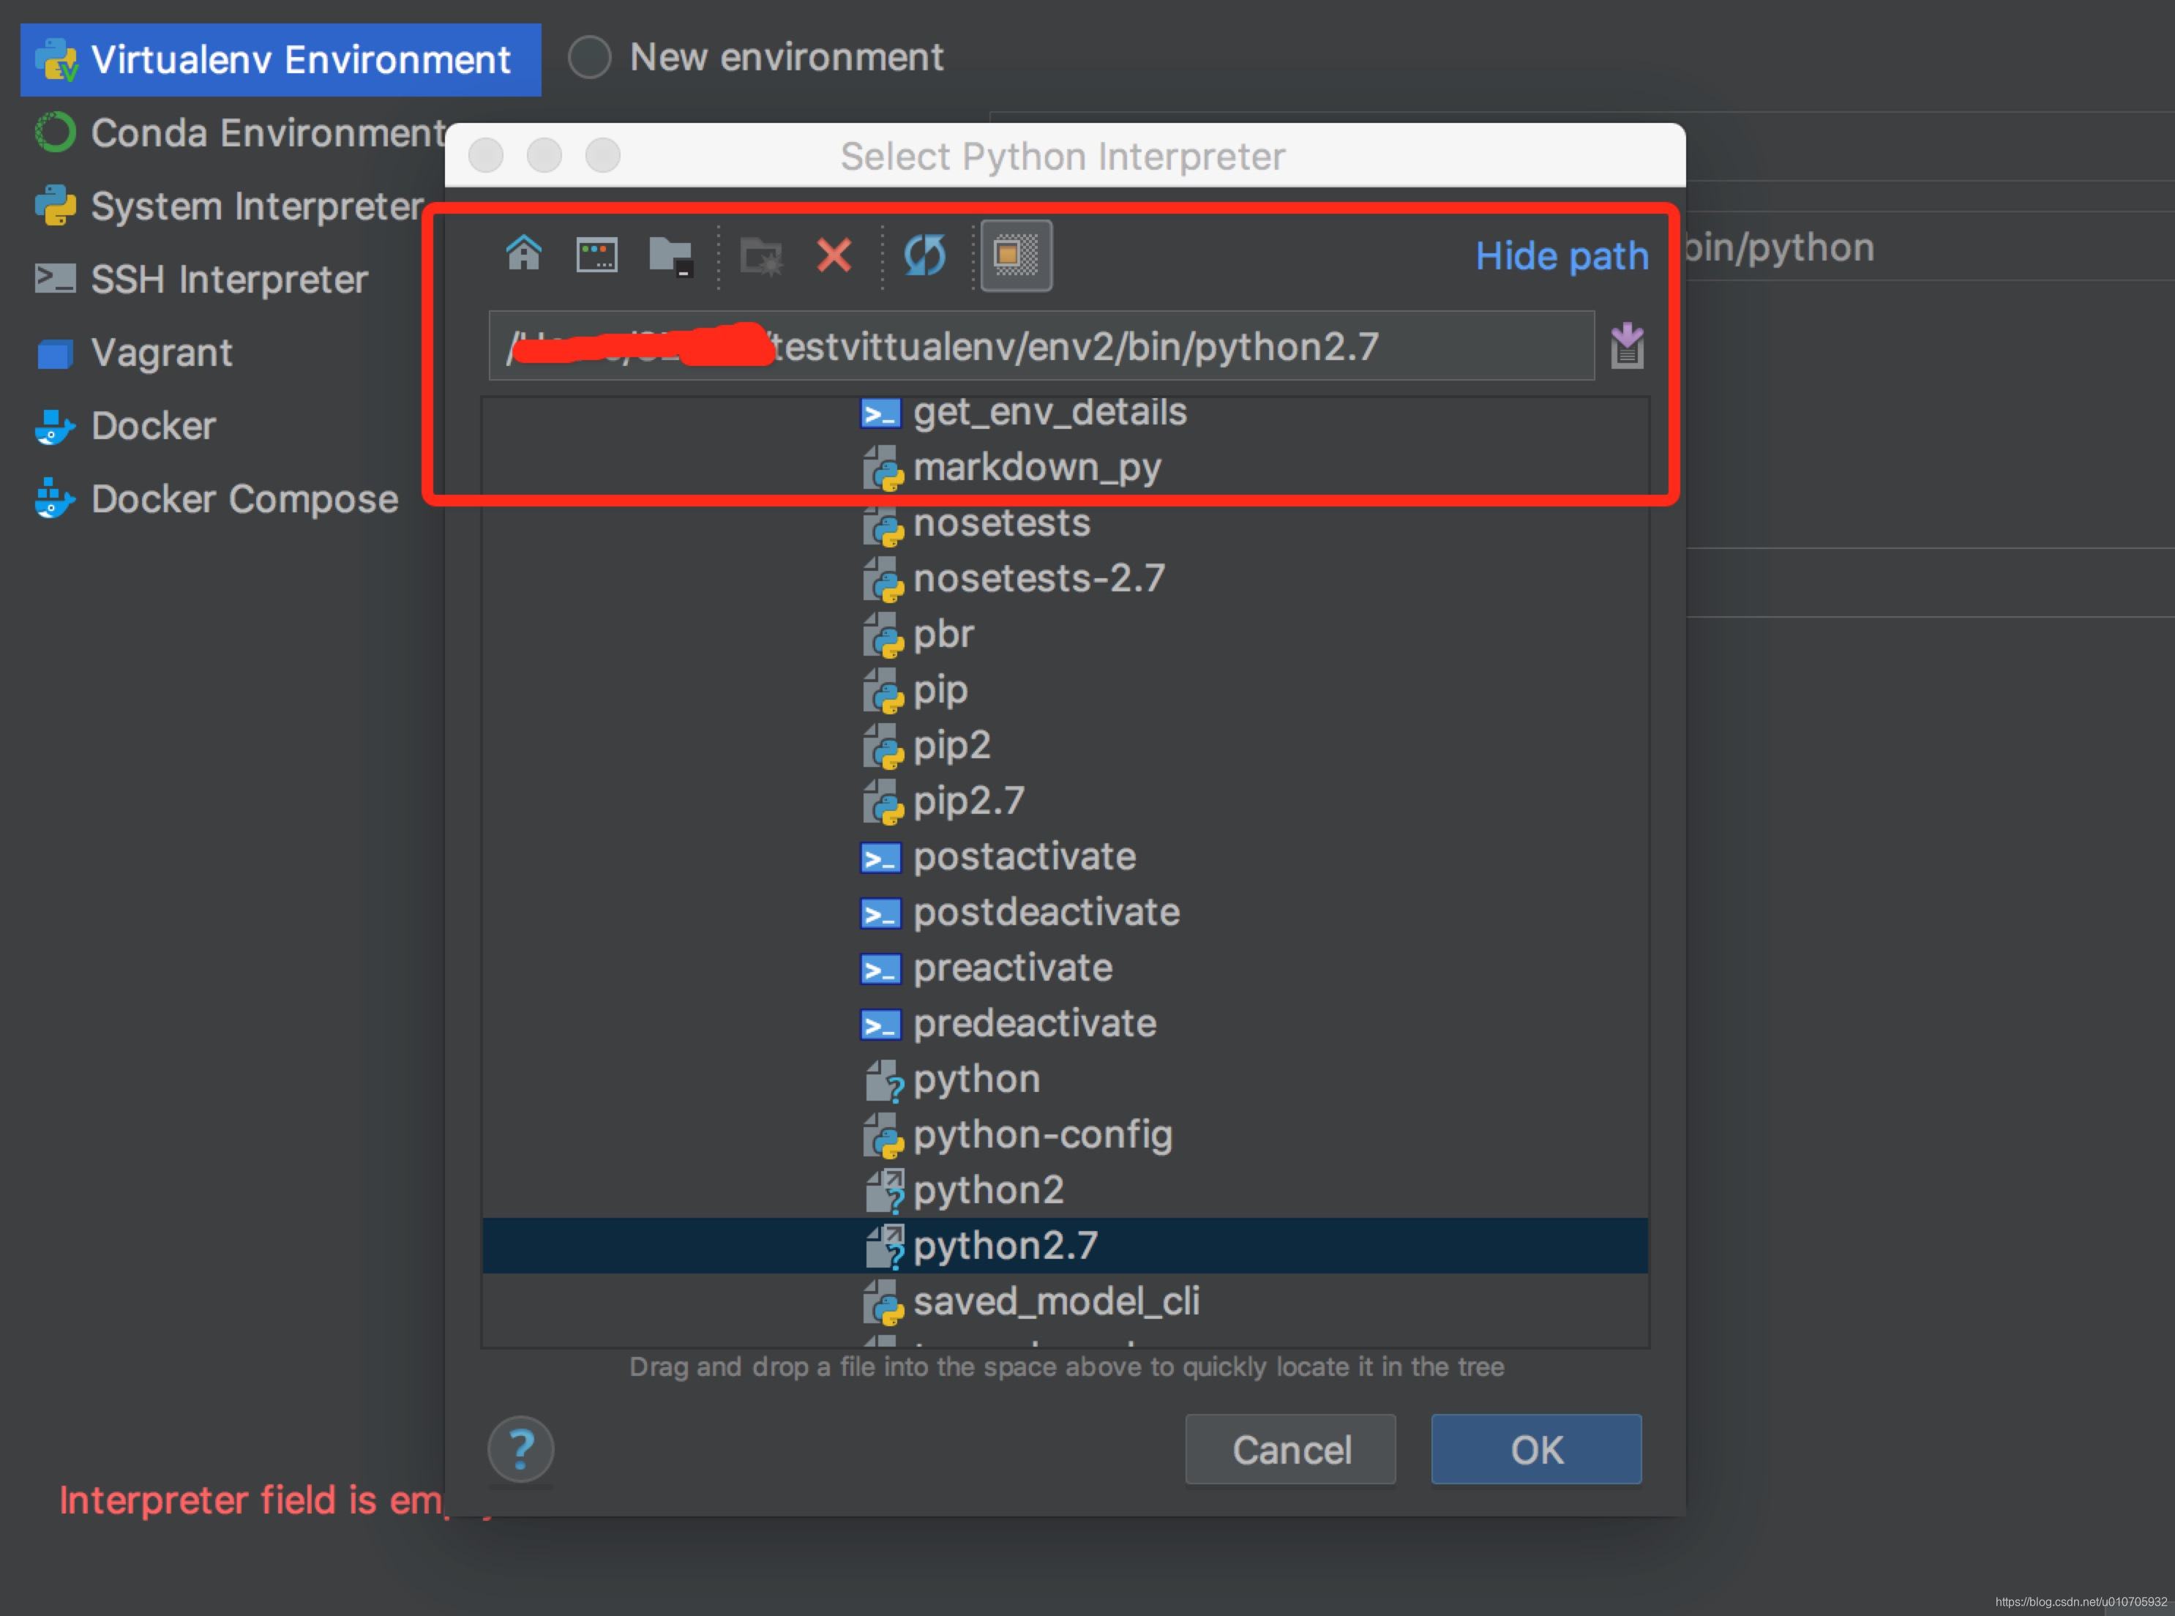This screenshot has width=2175, height=1616.
Task: Choose Virtualenv Environment in sidebar
Action: (281, 60)
